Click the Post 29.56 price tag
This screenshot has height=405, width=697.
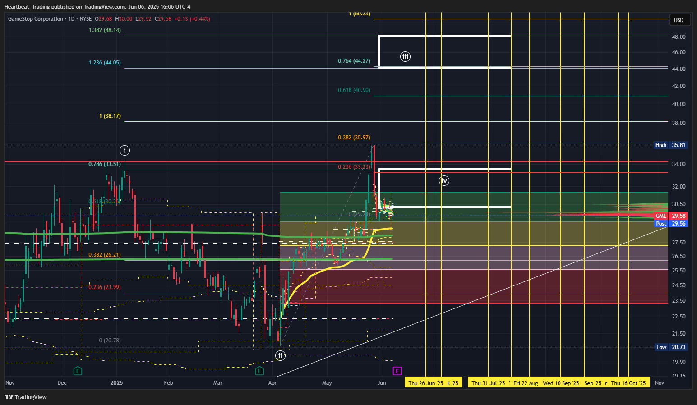tap(671, 224)
